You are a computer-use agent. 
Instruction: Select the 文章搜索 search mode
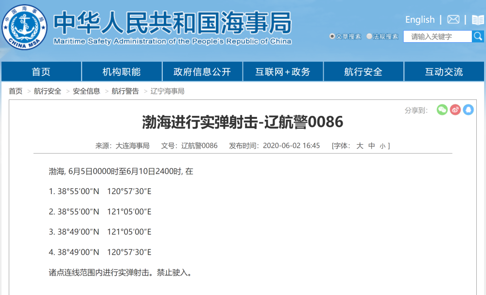pos(345,36)
